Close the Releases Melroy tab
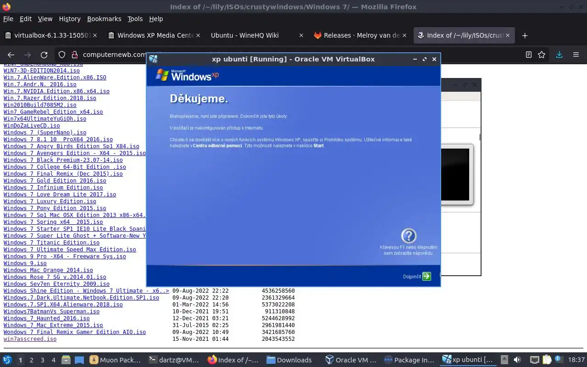This screenshot has width=587, height=367. 404,35
